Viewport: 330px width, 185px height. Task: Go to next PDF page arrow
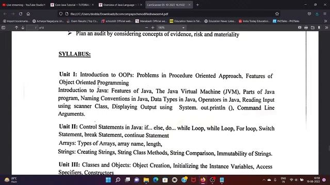tap(23, 27)
